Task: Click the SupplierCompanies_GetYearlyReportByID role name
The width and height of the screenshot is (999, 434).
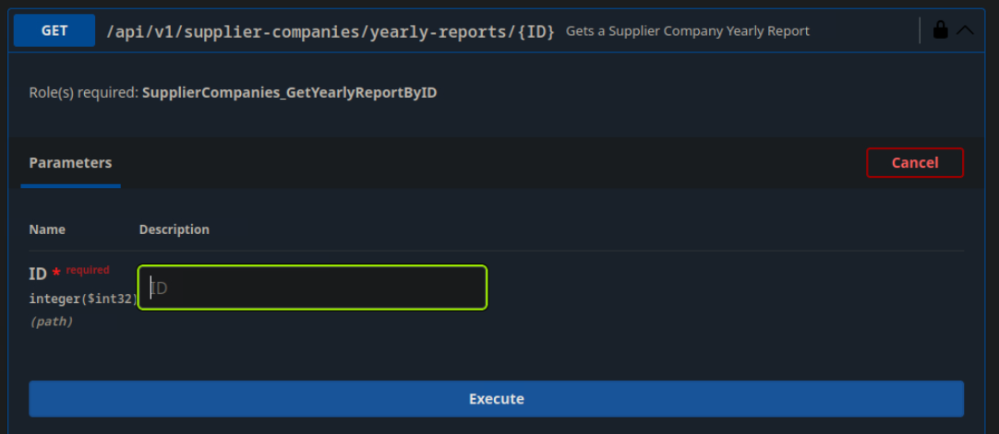Action: click(x=289, y=93)
